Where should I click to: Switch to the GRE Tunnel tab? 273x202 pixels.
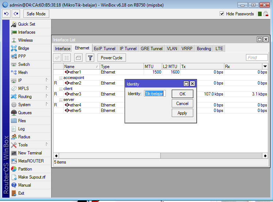pos(152,49)
